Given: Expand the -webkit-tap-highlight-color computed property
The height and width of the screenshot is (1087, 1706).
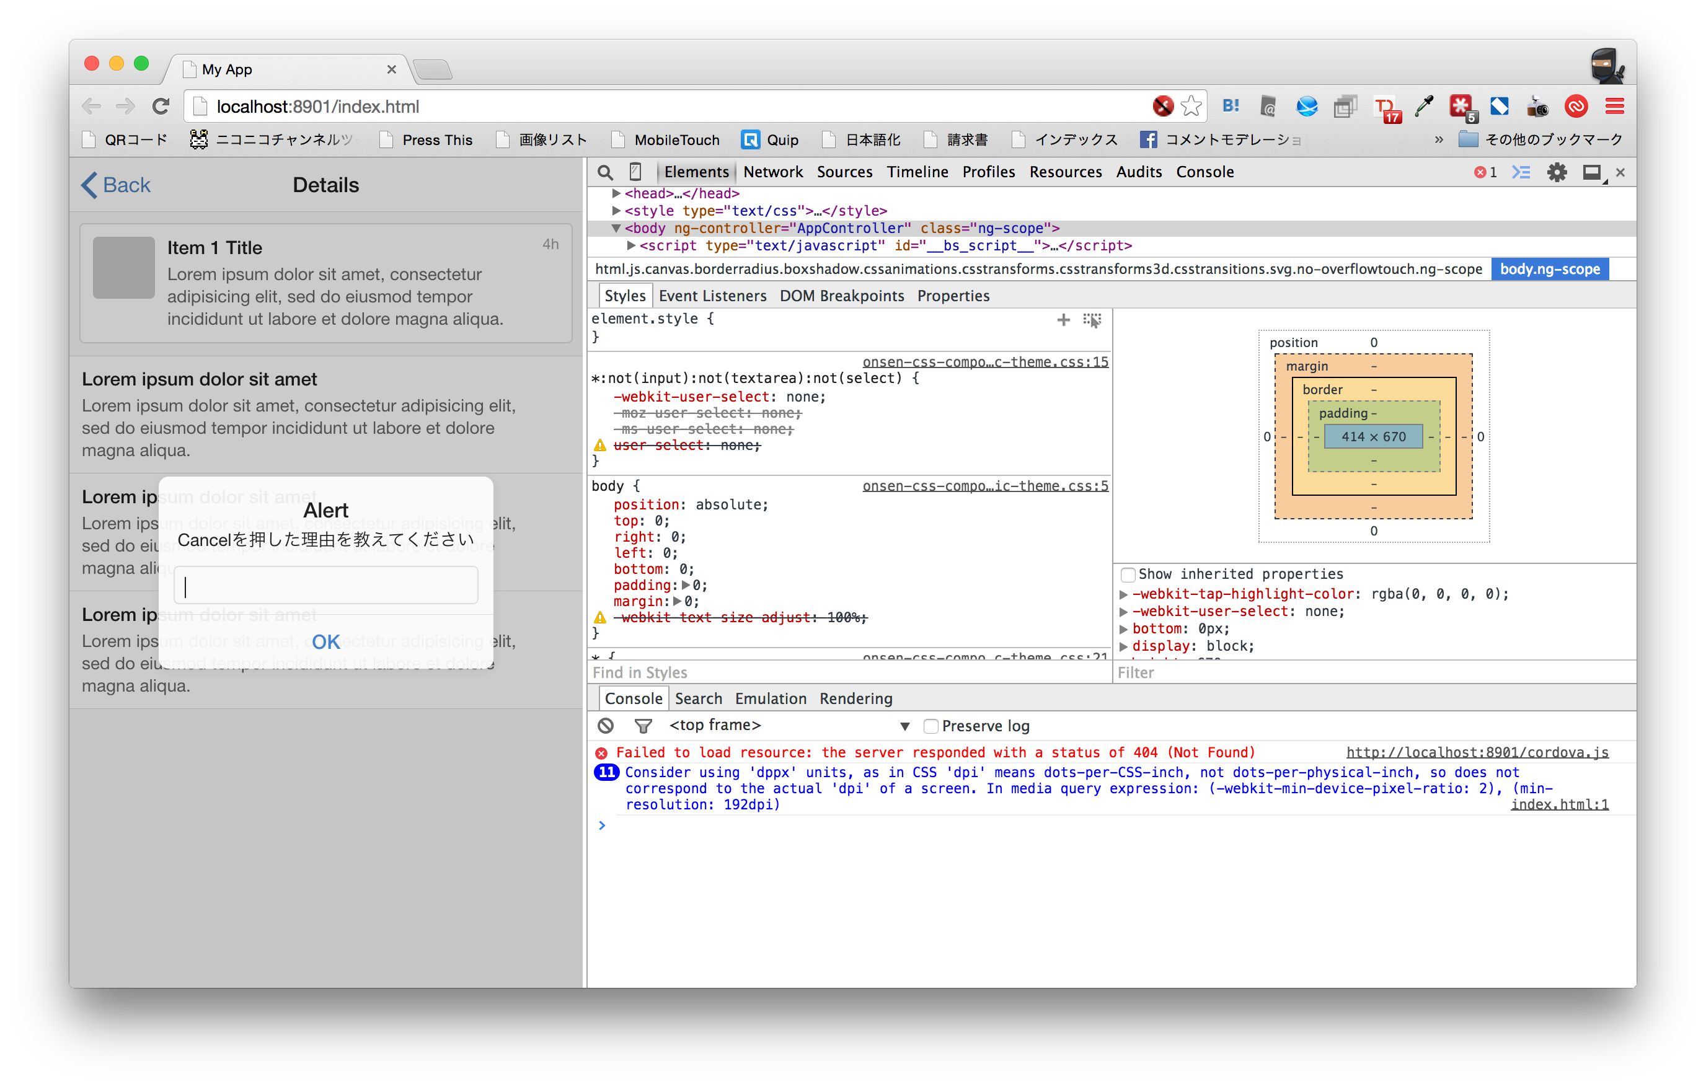Looking at the screenshot, I should [1123, 594].
